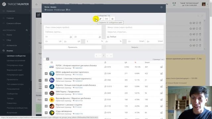This screenshot has height=119, width=212.
Task: Sort by the Smart column header
Action: pos(147,62)
